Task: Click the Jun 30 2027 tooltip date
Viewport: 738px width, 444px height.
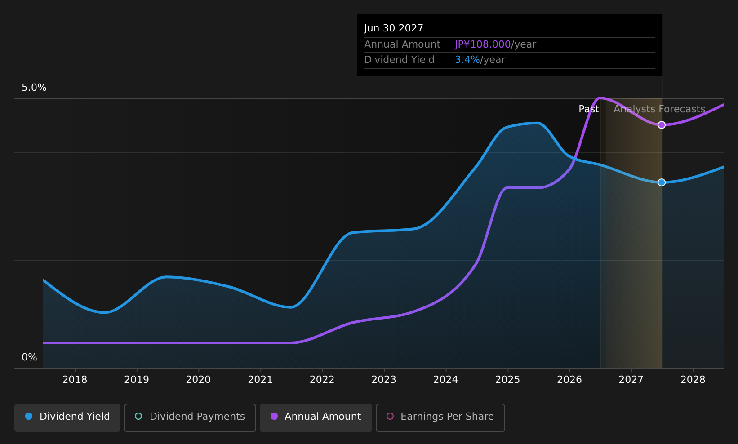Action: point(394,28)
